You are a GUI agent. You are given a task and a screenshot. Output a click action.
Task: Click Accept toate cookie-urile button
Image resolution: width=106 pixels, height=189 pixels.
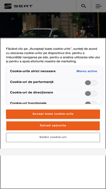click(53, 114)
